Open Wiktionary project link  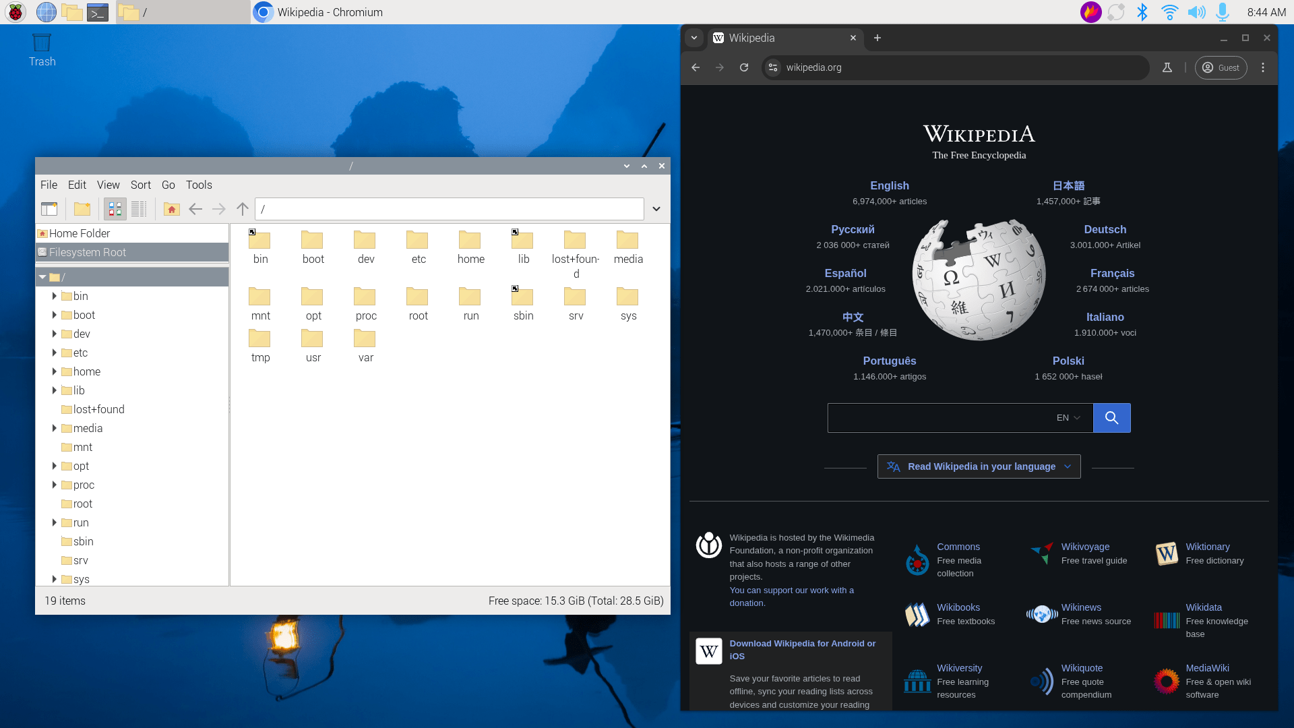pos(1208,547)
